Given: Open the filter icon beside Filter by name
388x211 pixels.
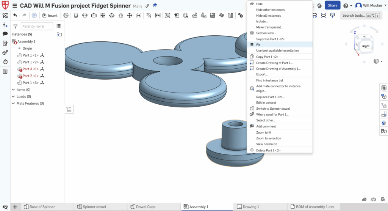Looking at the screenshot, I should point(15,27).
